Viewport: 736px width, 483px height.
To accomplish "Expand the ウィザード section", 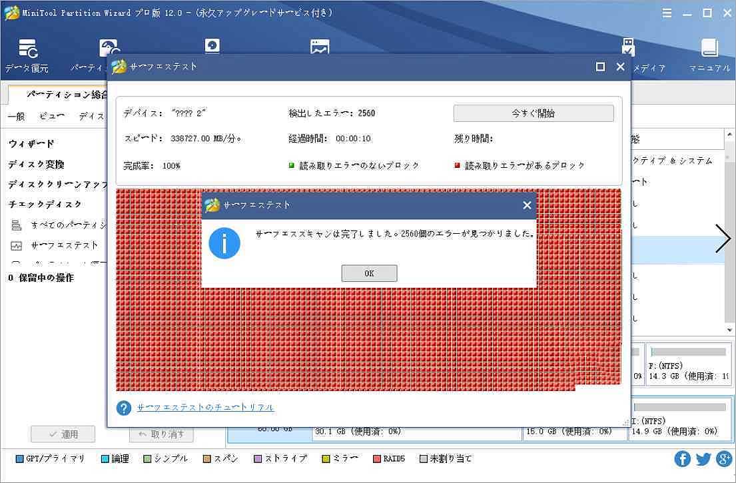I will tap(31, 144).
